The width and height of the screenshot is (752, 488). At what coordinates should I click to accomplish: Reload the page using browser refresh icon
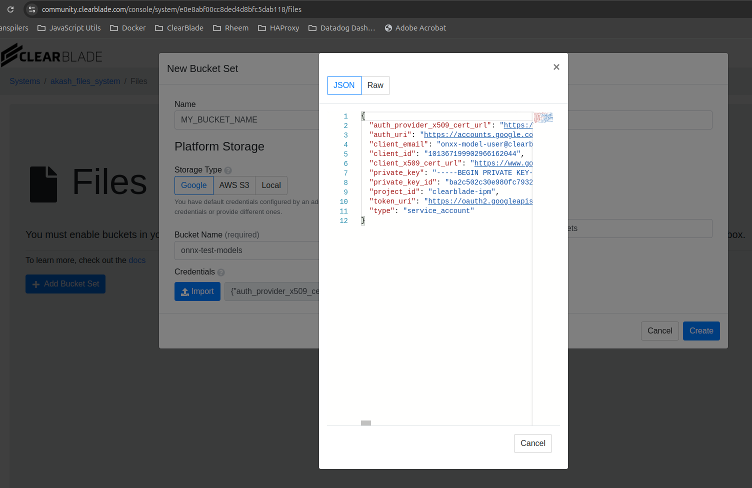(x=10, y=9)
